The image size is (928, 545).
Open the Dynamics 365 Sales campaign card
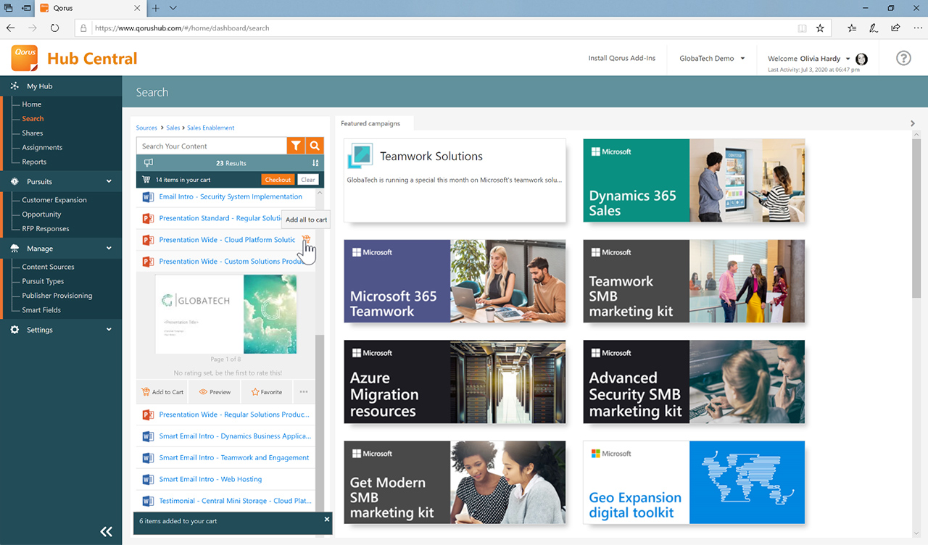(694, 180)
